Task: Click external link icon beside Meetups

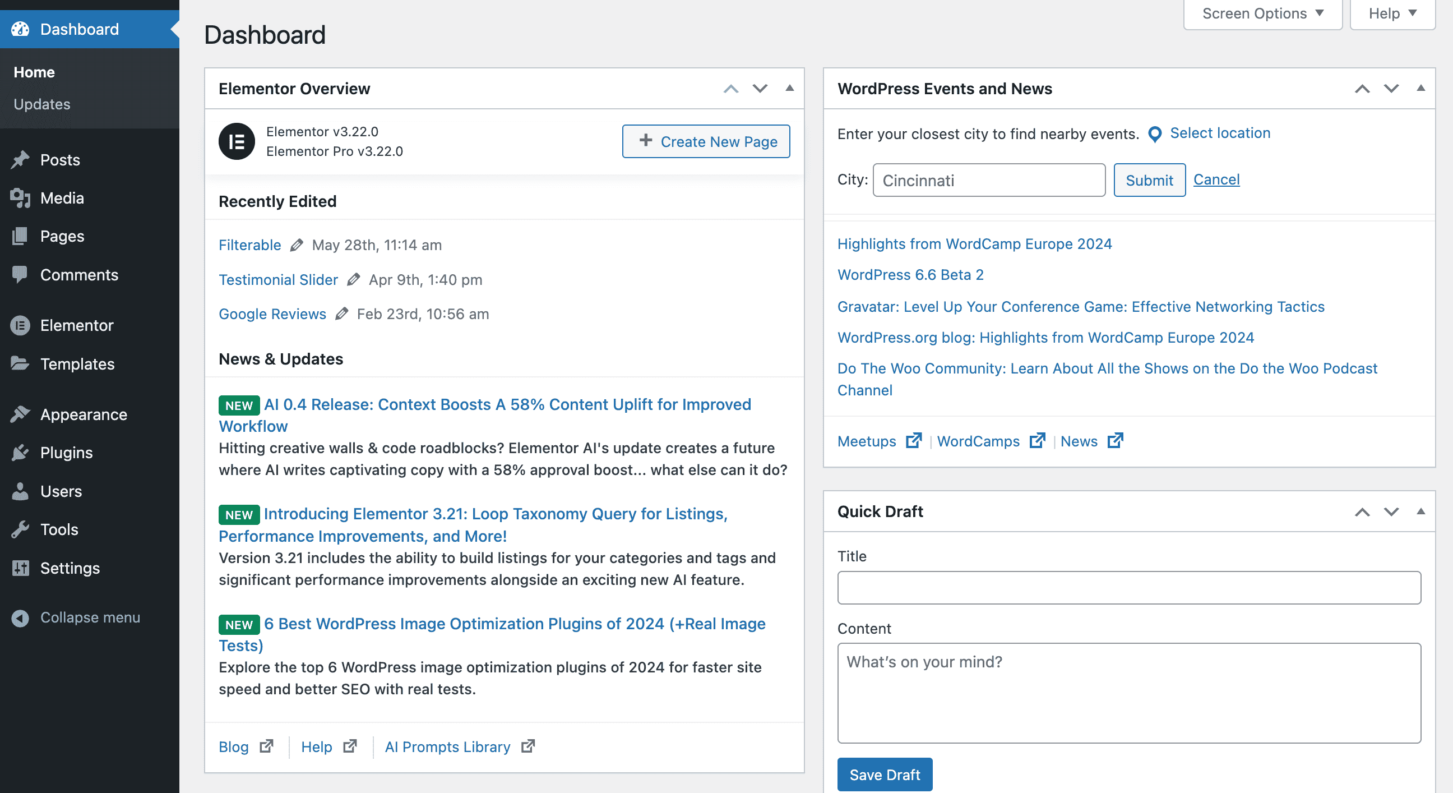Action: click(913, 441)
